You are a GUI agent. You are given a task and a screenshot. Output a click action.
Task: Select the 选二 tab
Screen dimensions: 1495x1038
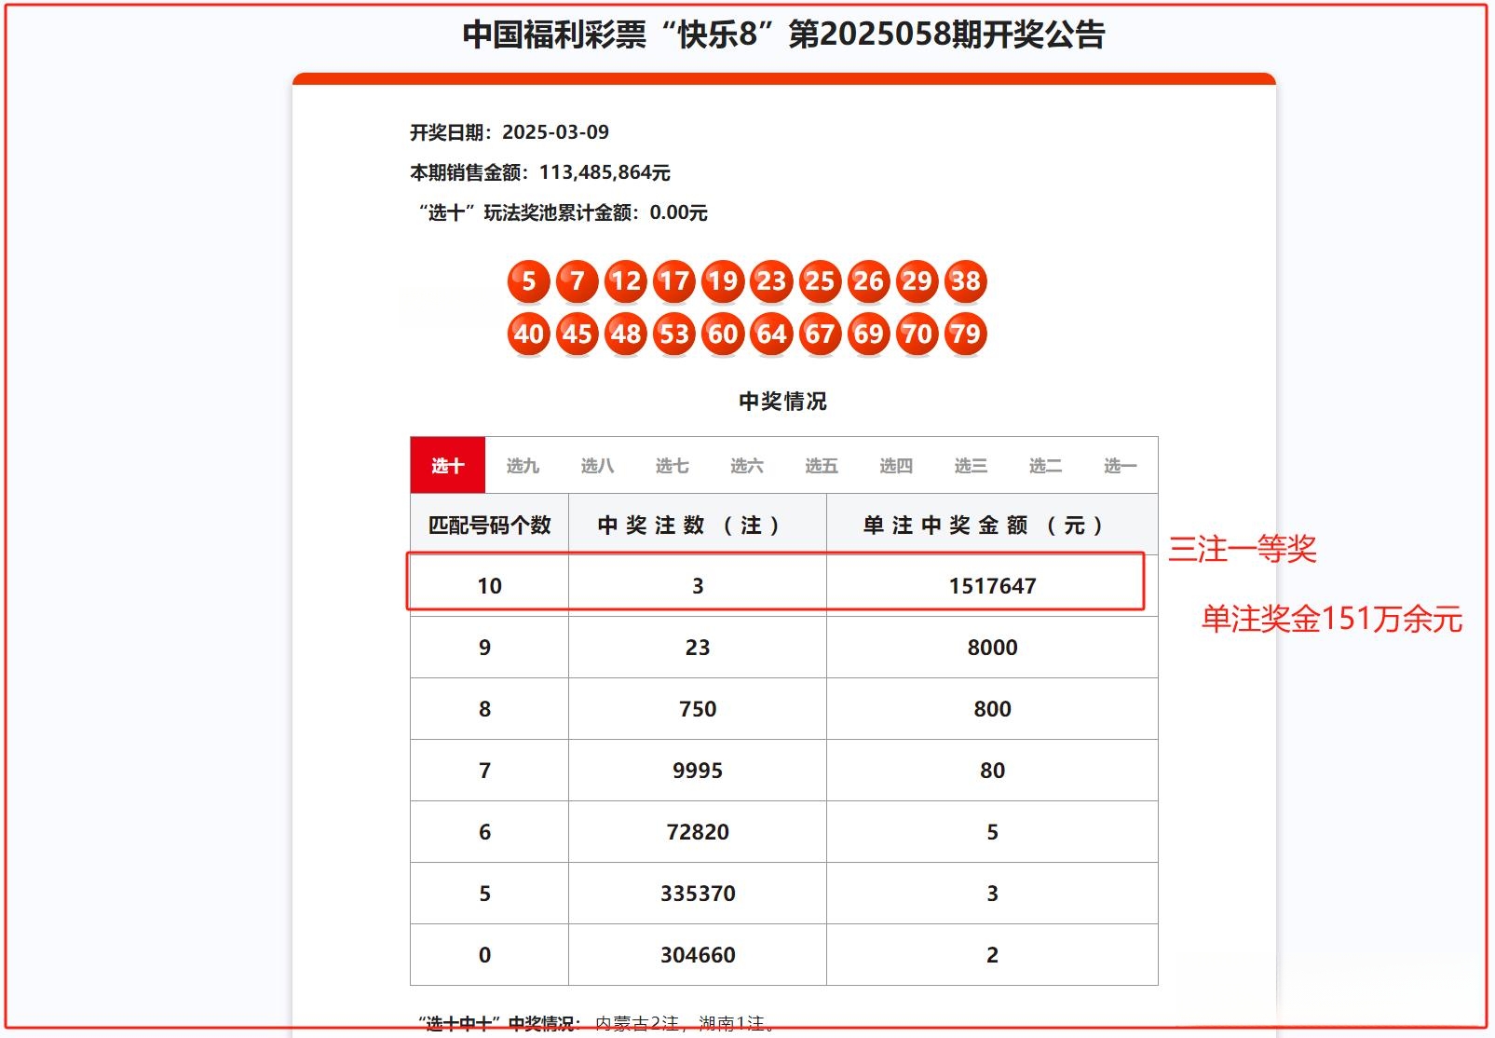click(x=1045, y=465)
